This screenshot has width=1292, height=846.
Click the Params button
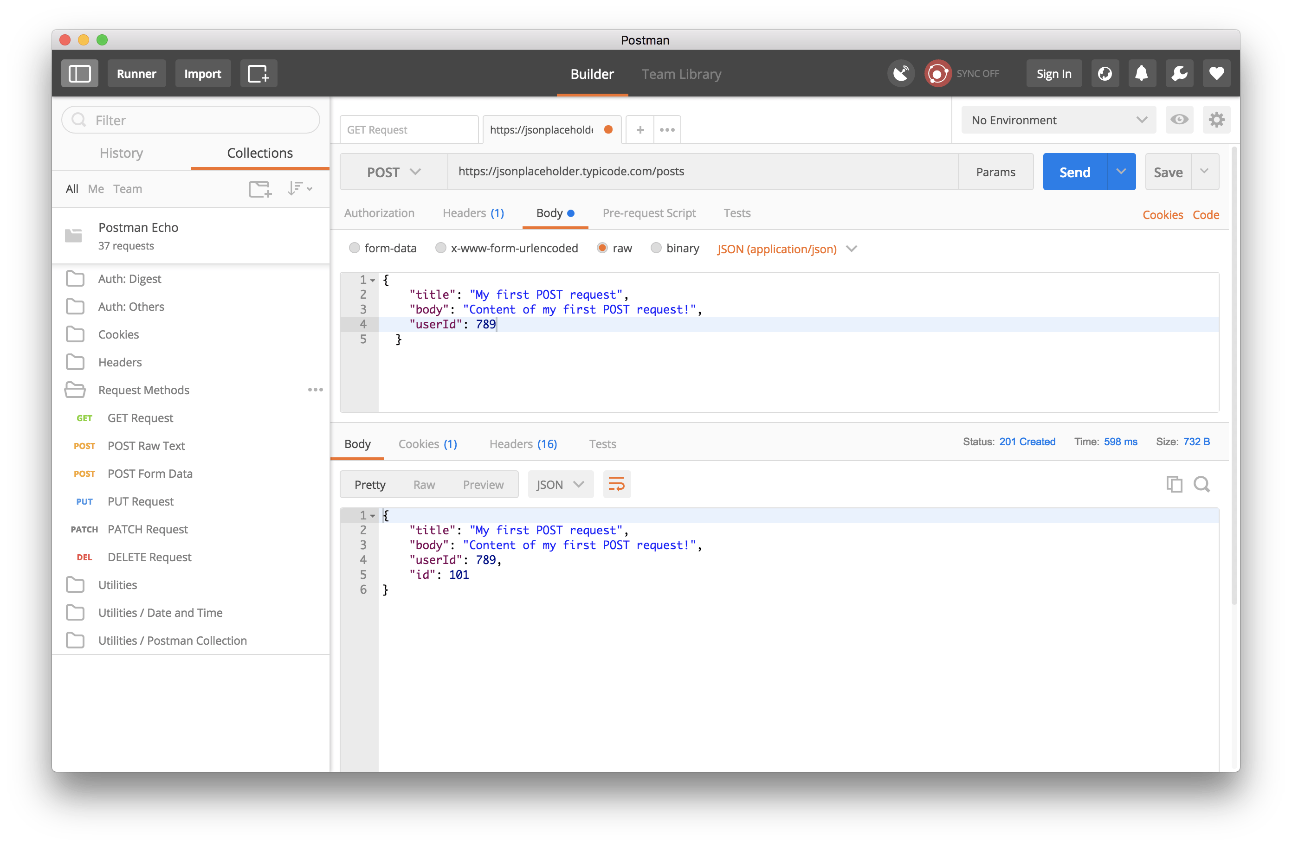click(x=995, y=172)
